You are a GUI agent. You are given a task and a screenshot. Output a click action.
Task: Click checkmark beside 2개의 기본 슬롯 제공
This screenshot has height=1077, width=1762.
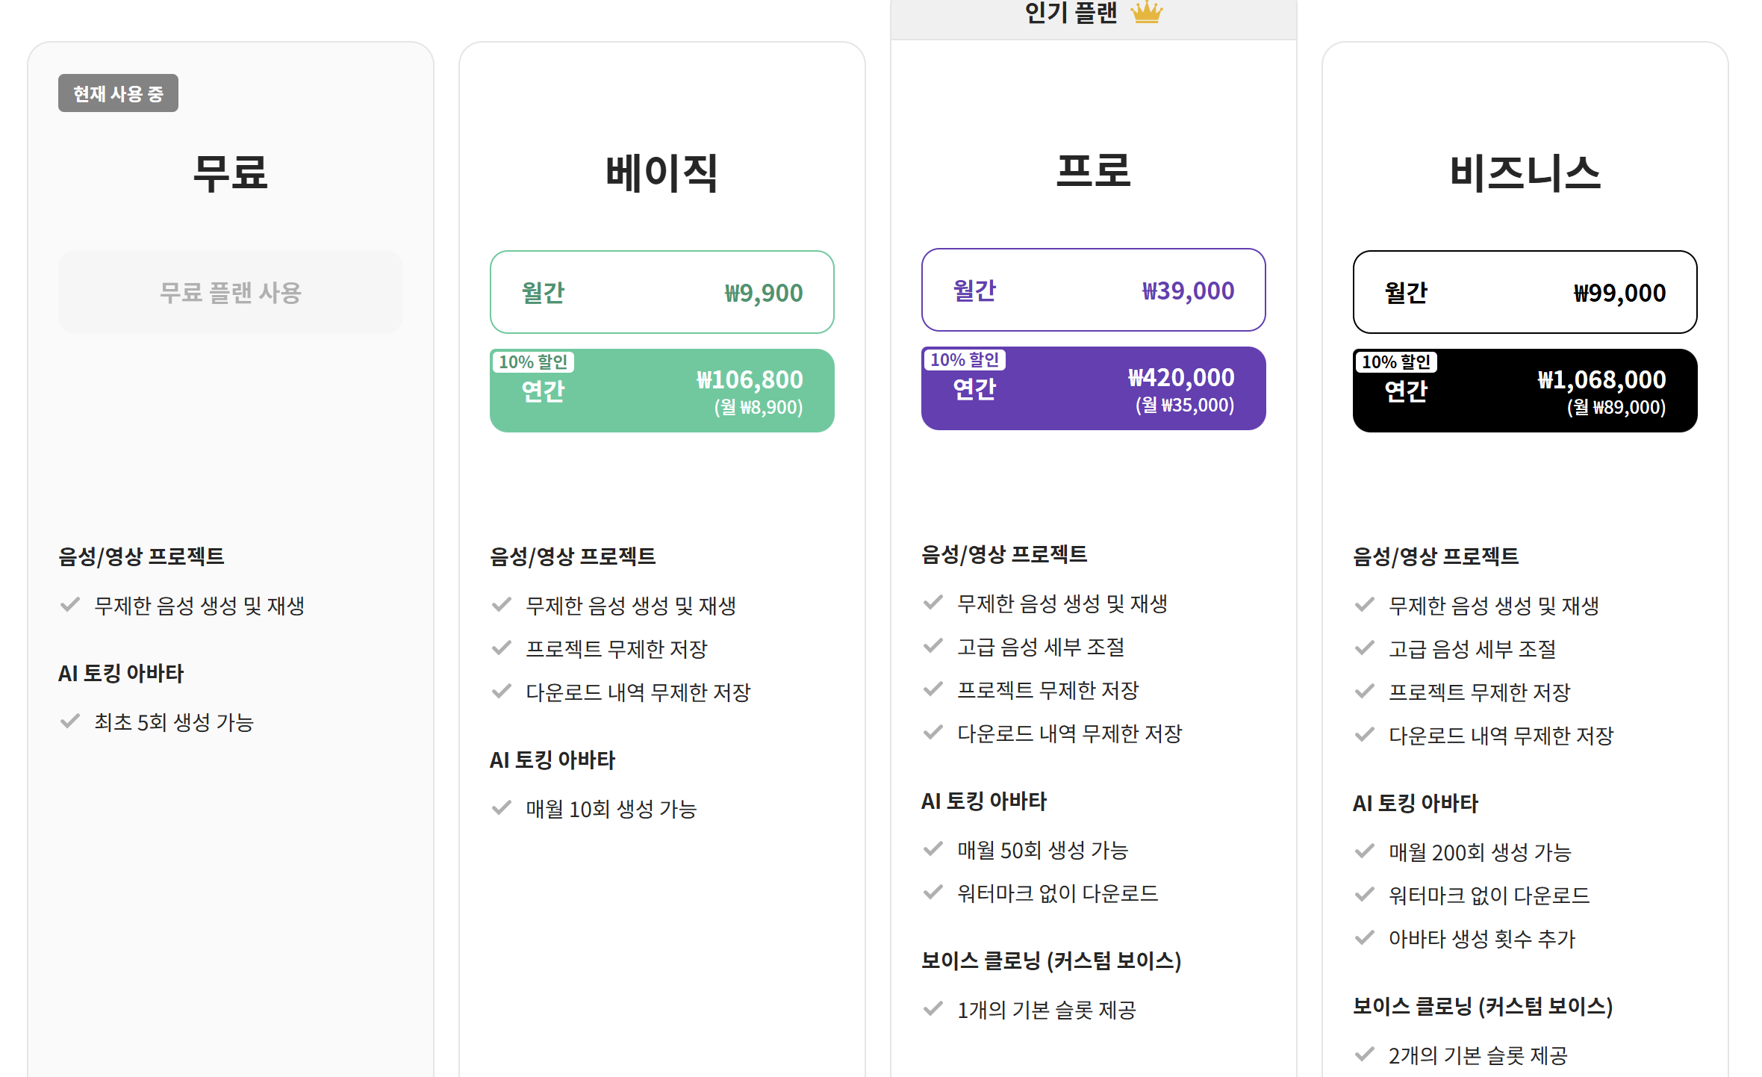(x=1365, y=1055)
